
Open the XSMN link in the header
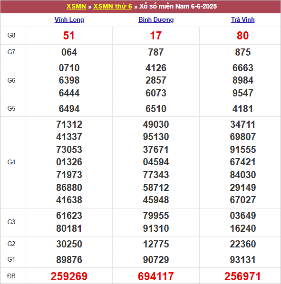click(x=76, y=6)
